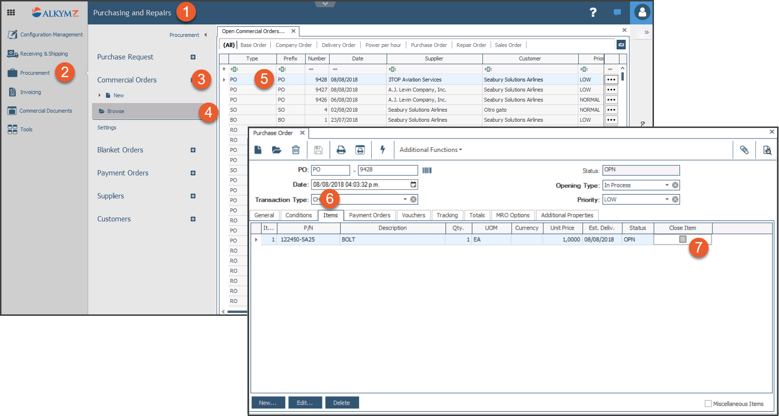The height and width of the screenshot is (416, 779).
Task: Open Invoicing module
Action: coord(24,92)
